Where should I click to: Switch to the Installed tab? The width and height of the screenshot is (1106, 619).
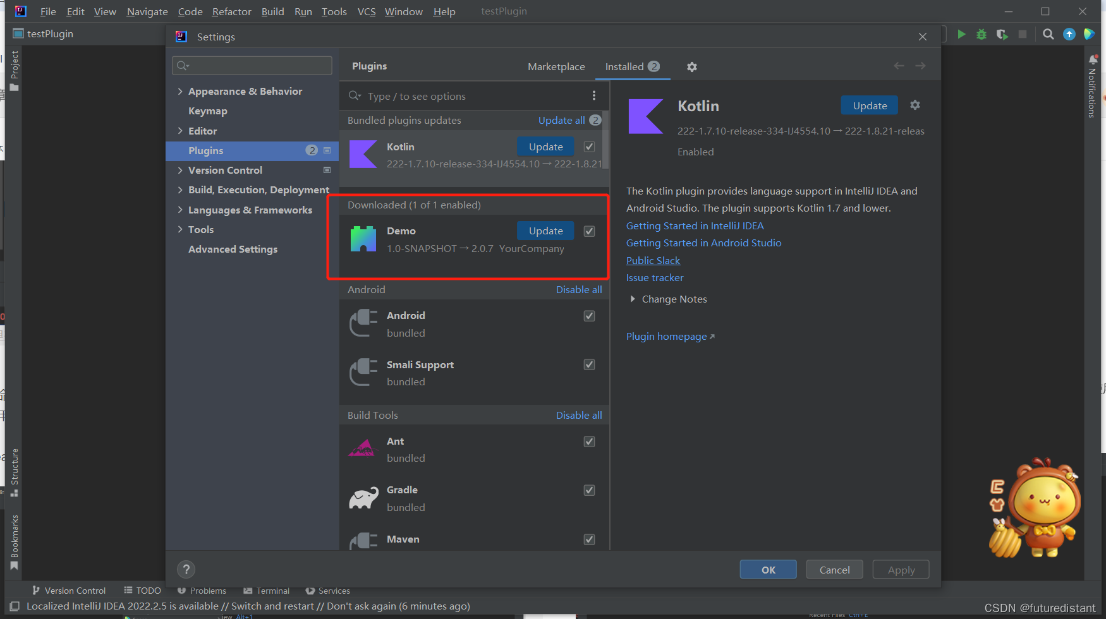pyautogui.click(x=632, y=66)
